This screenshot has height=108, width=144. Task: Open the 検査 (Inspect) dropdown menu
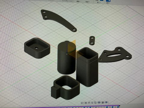(x=87, y=2)
